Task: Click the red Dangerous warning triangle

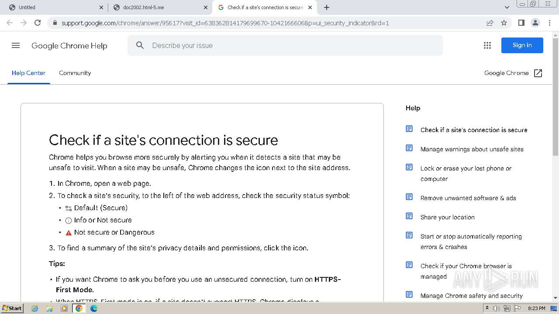Action: point(69,233)
